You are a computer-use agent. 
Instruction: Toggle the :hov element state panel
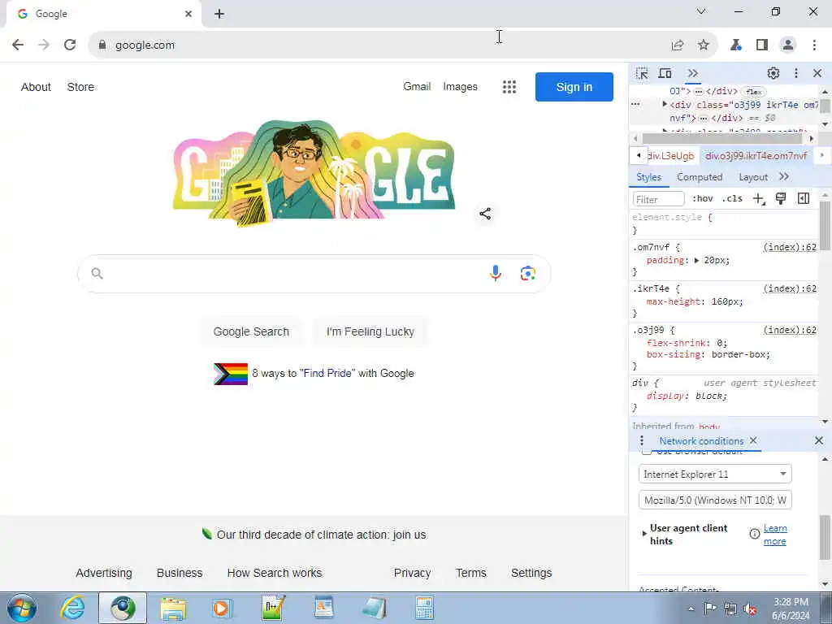pyautogui.click(x=703, y=198)
